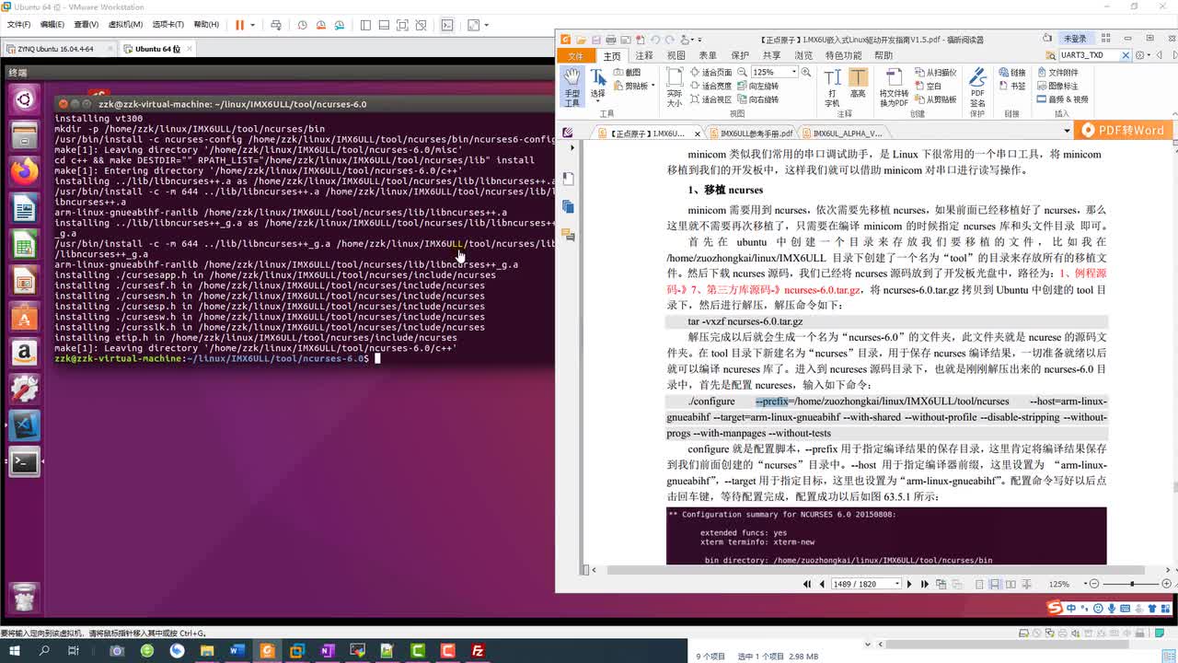This screenshot has height=663, width=1178.
Task: Select the Hand tool in PDF reader
Action: (572, 87)
